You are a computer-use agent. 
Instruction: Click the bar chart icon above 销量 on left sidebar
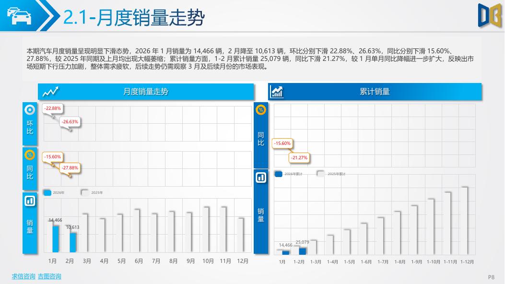tap(29, 201)
